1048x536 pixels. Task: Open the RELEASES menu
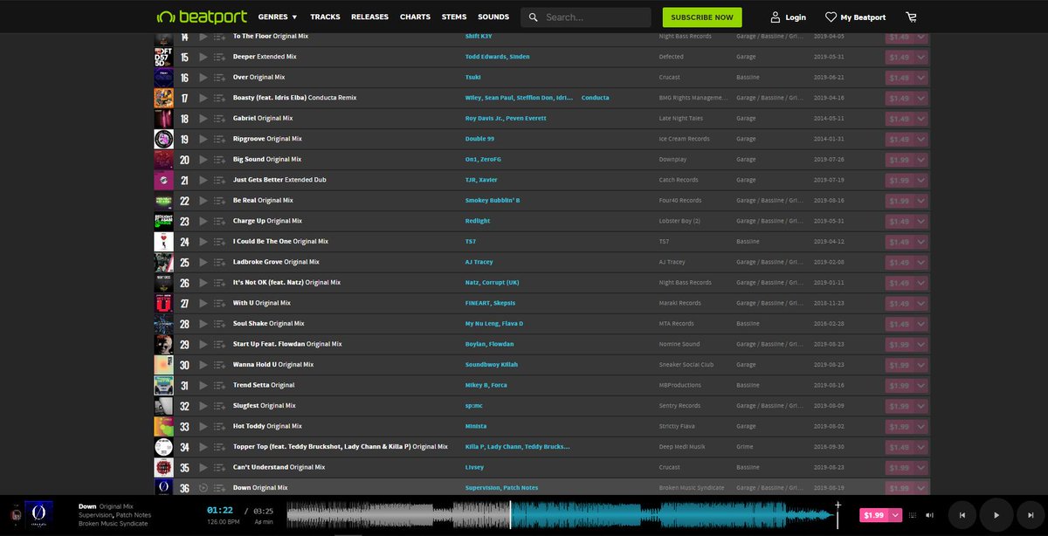pyautogui.click(x=369, y=17)
